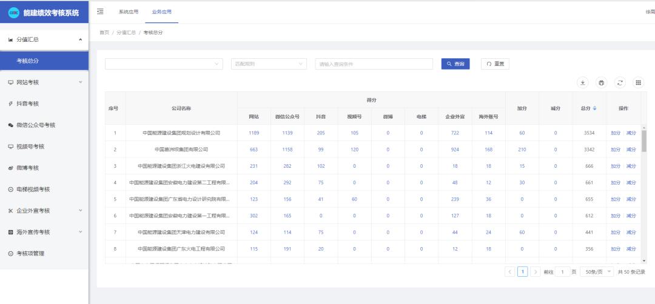The image size is (655, 304).
Task: Click the print icon above the table
Action: tap(601, 82)
